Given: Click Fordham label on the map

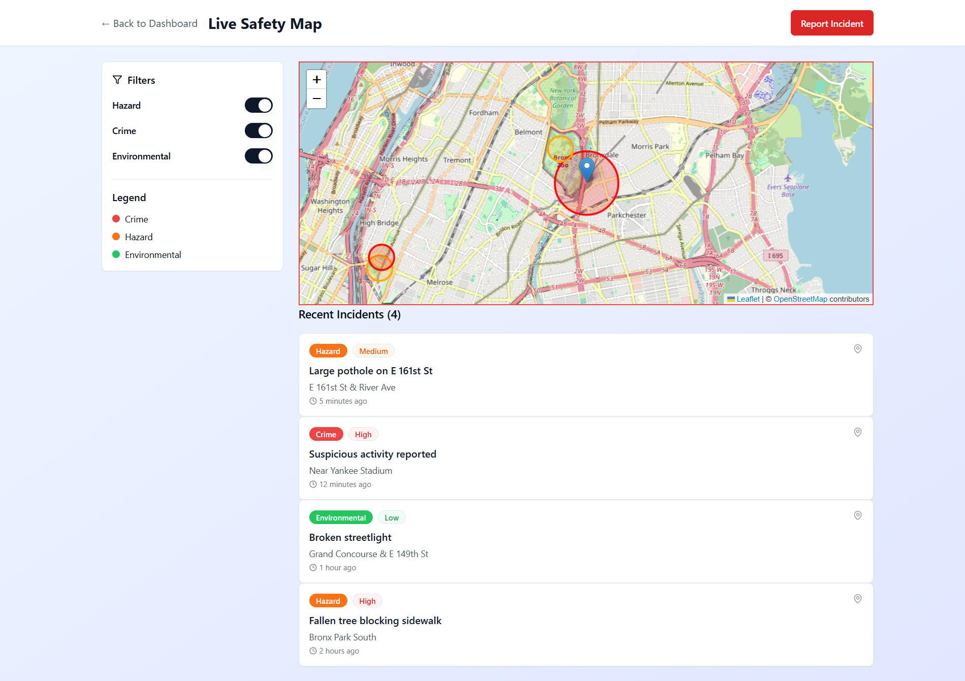Looking at the screenshot, I should 484,113.
